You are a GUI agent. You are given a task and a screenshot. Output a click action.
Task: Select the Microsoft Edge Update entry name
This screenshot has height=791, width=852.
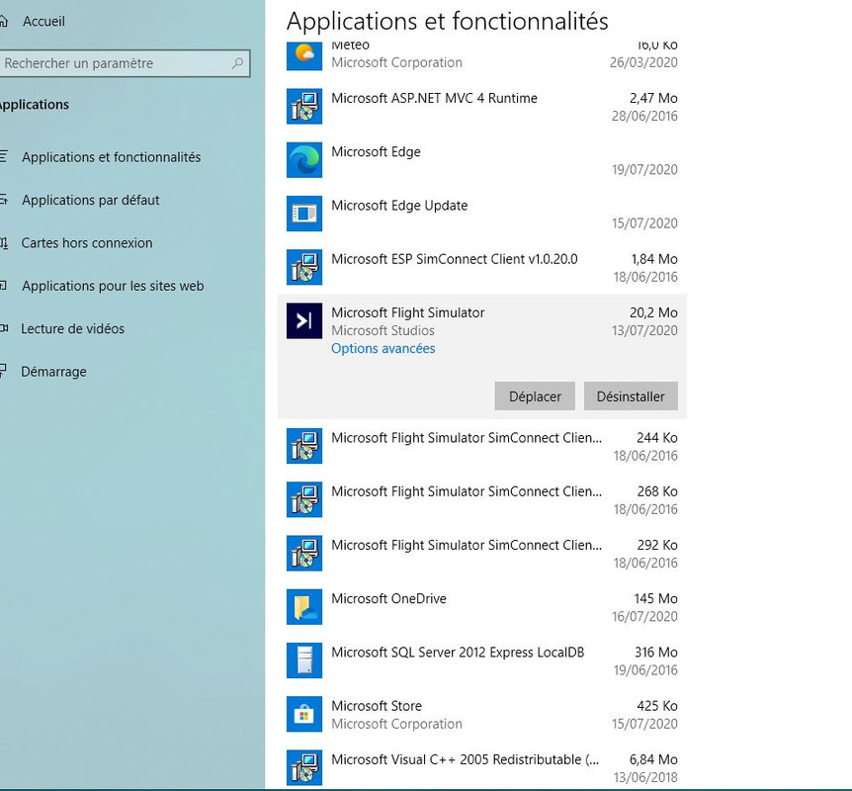[x=399, y=206]
